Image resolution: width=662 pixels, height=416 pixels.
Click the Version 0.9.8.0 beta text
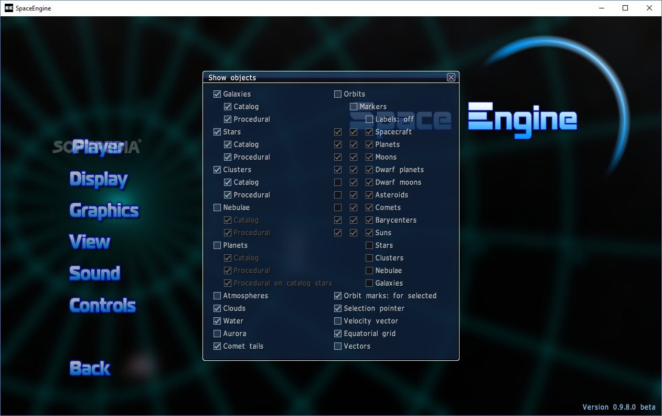619,407
